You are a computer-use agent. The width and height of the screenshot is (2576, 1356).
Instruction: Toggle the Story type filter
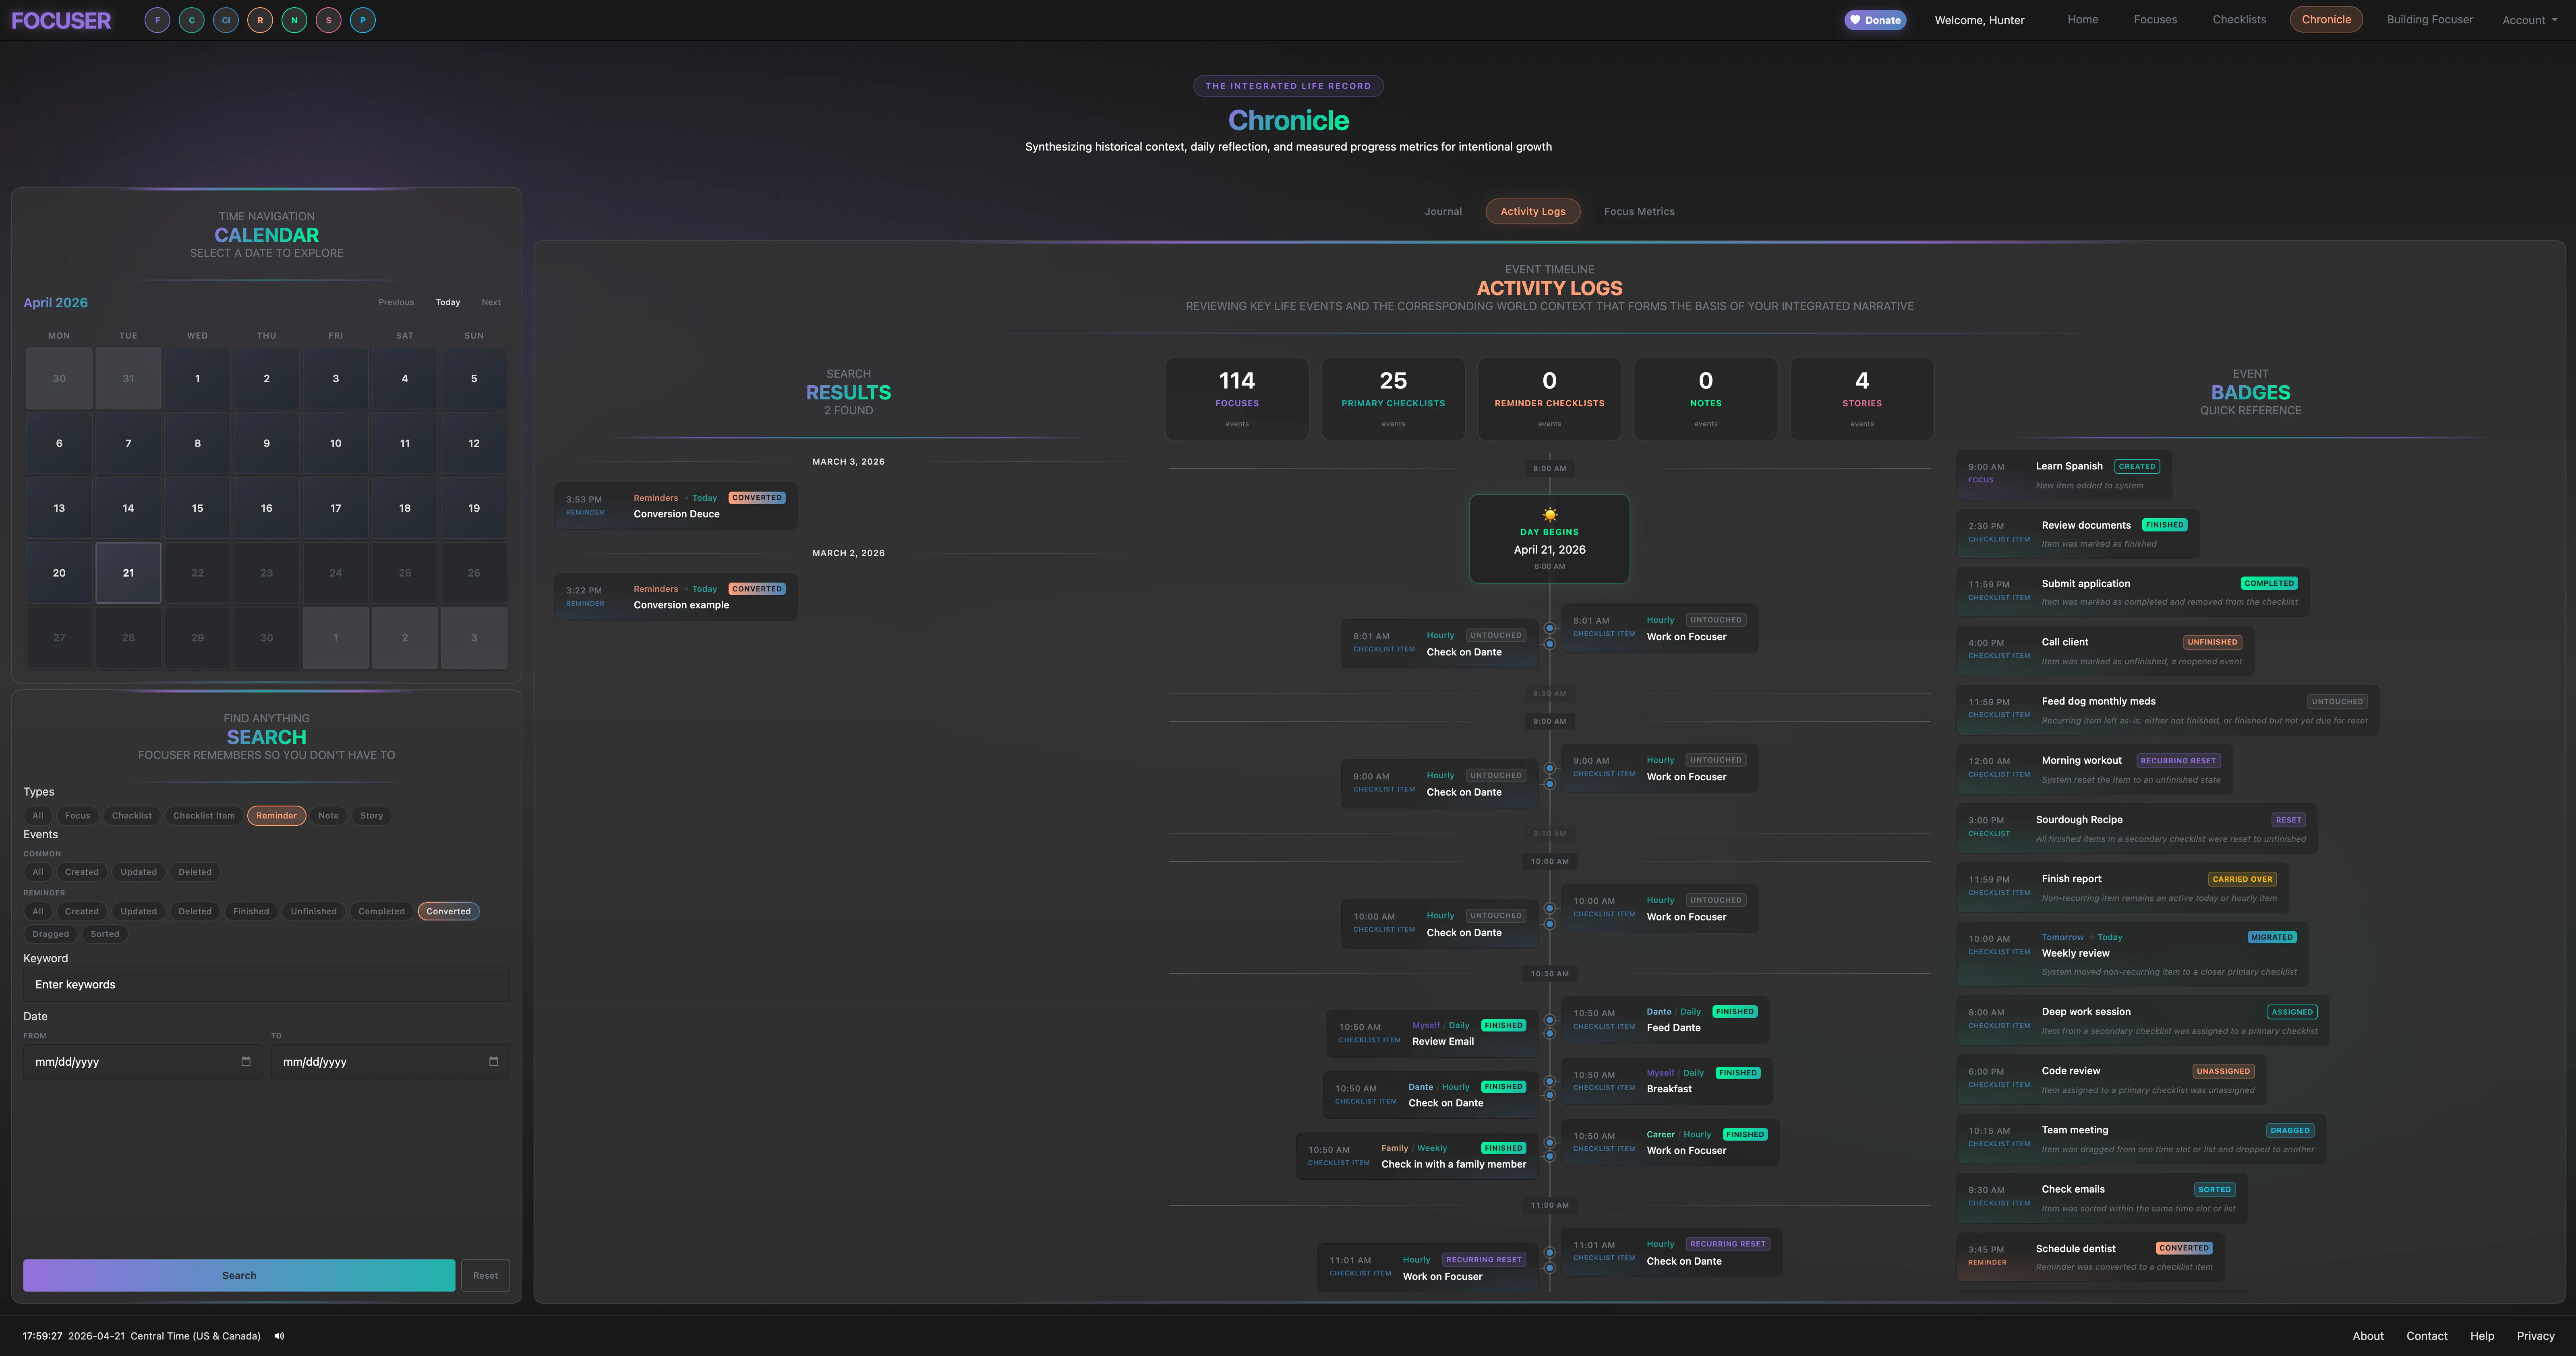pos(371,816)
